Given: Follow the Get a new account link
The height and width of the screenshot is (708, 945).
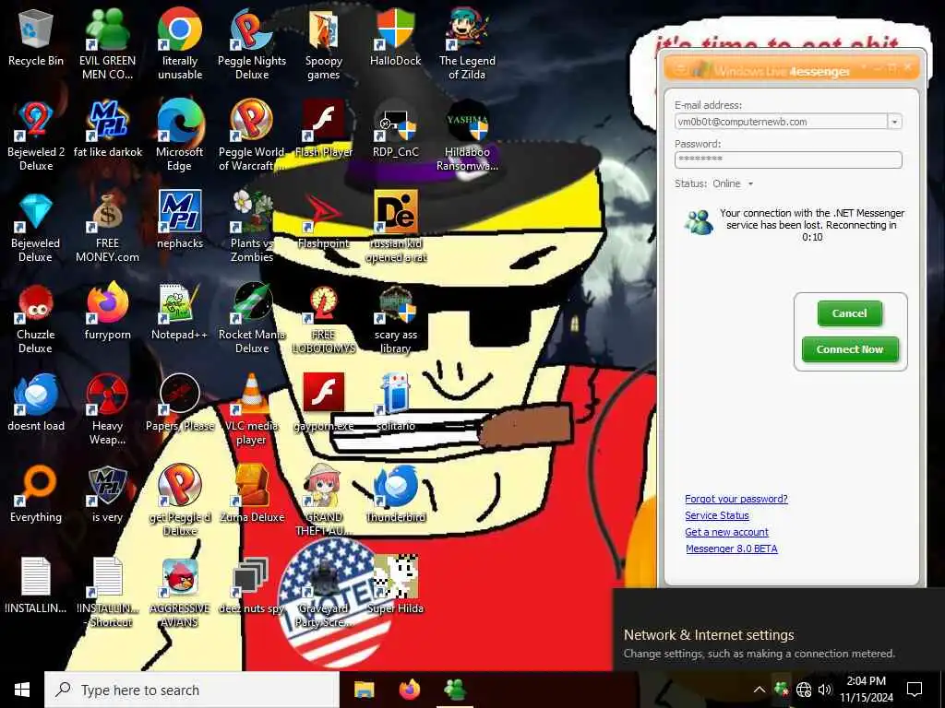Looking at the screenshot, I should pos(726,532).
